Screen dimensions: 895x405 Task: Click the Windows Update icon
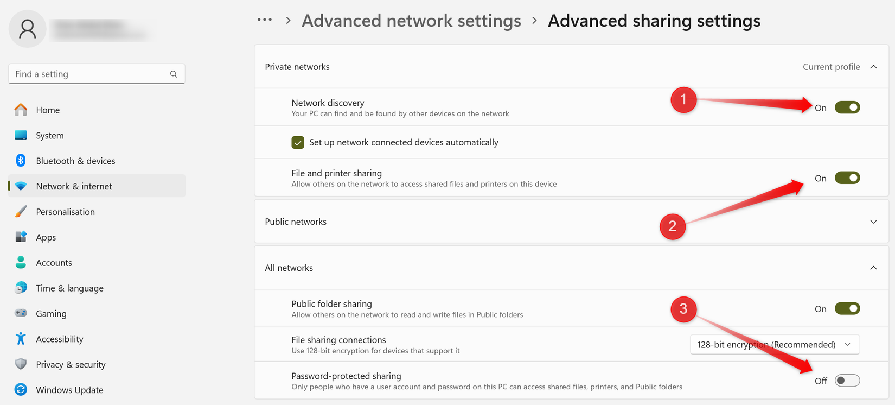click(21, 390)
